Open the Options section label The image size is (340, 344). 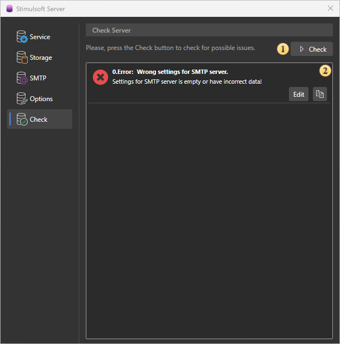pyautogui.click(x=41, y=99)
